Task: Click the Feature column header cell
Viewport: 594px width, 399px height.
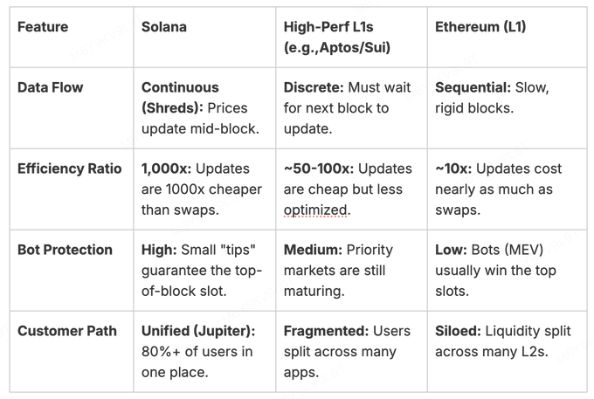Action: 43,28
